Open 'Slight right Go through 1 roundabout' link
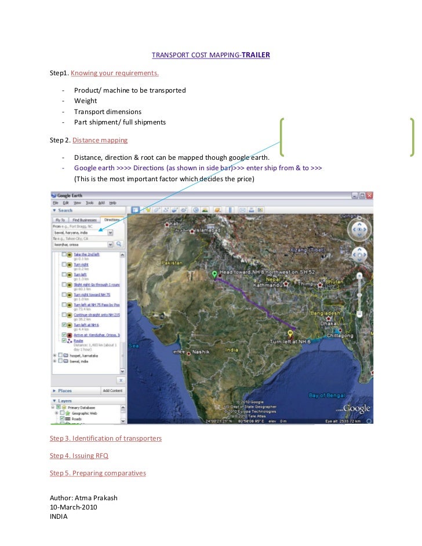Screen dimensions: 422x546 97,284
